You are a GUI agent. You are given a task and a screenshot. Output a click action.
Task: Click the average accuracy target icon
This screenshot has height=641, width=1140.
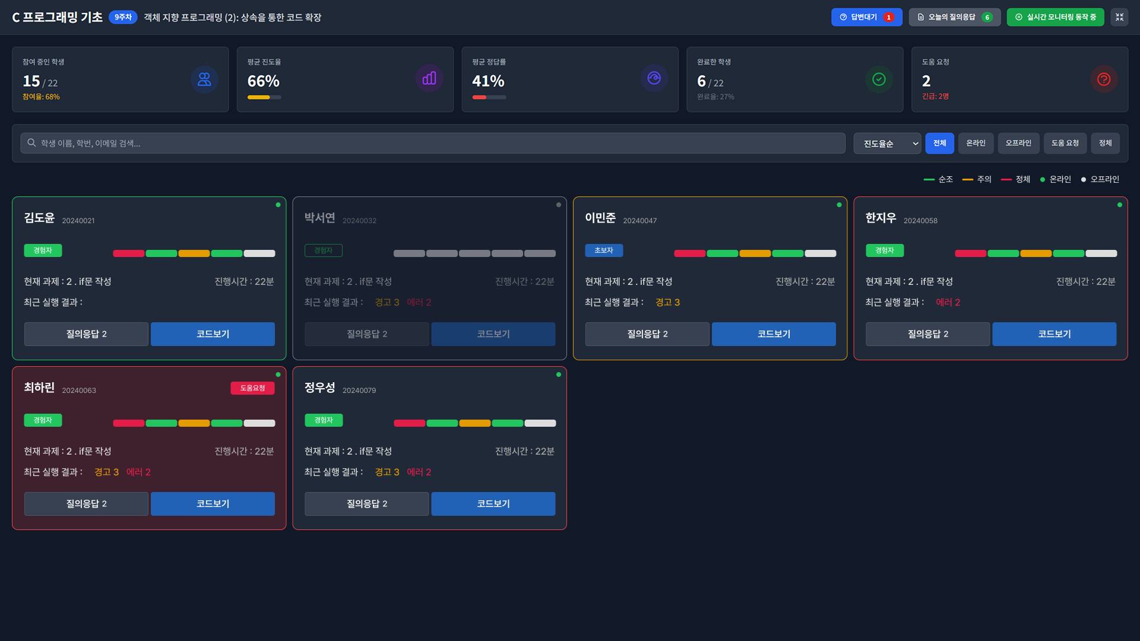[654, 78]
